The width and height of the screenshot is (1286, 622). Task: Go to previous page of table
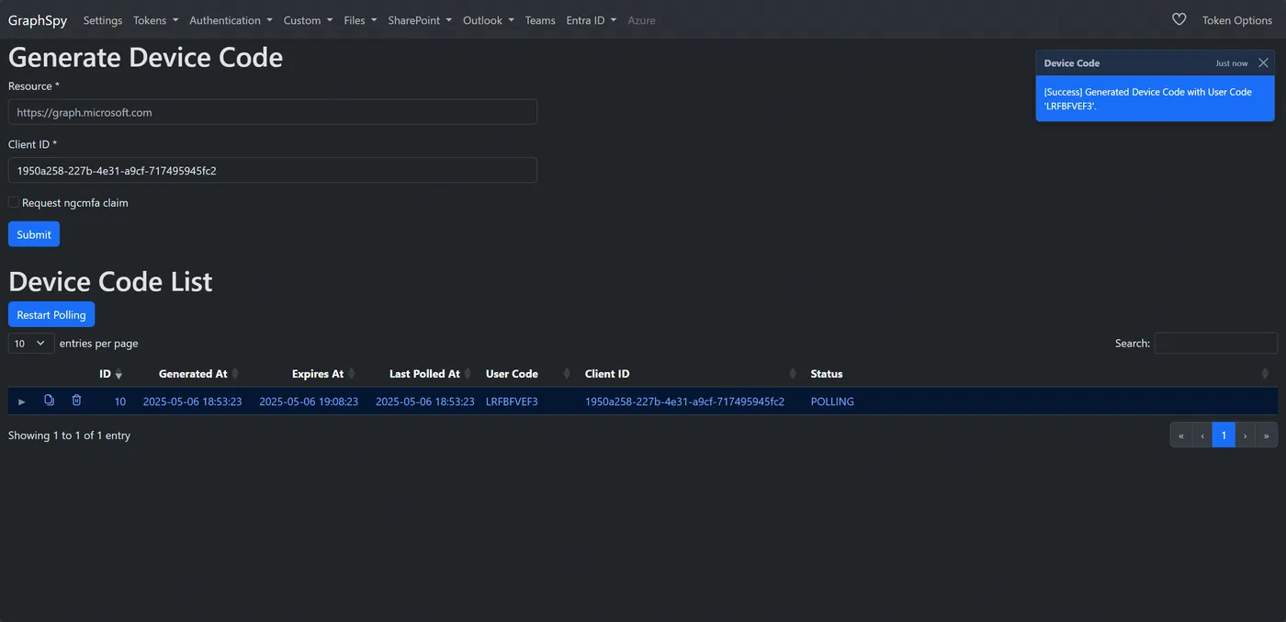tap(1202, 435)
